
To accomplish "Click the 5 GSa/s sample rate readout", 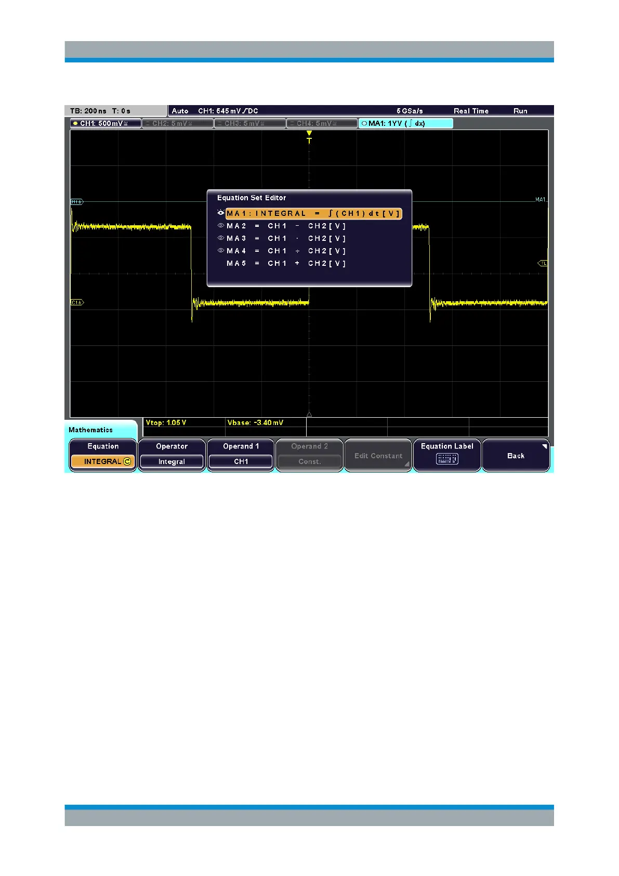I will 410,111.
